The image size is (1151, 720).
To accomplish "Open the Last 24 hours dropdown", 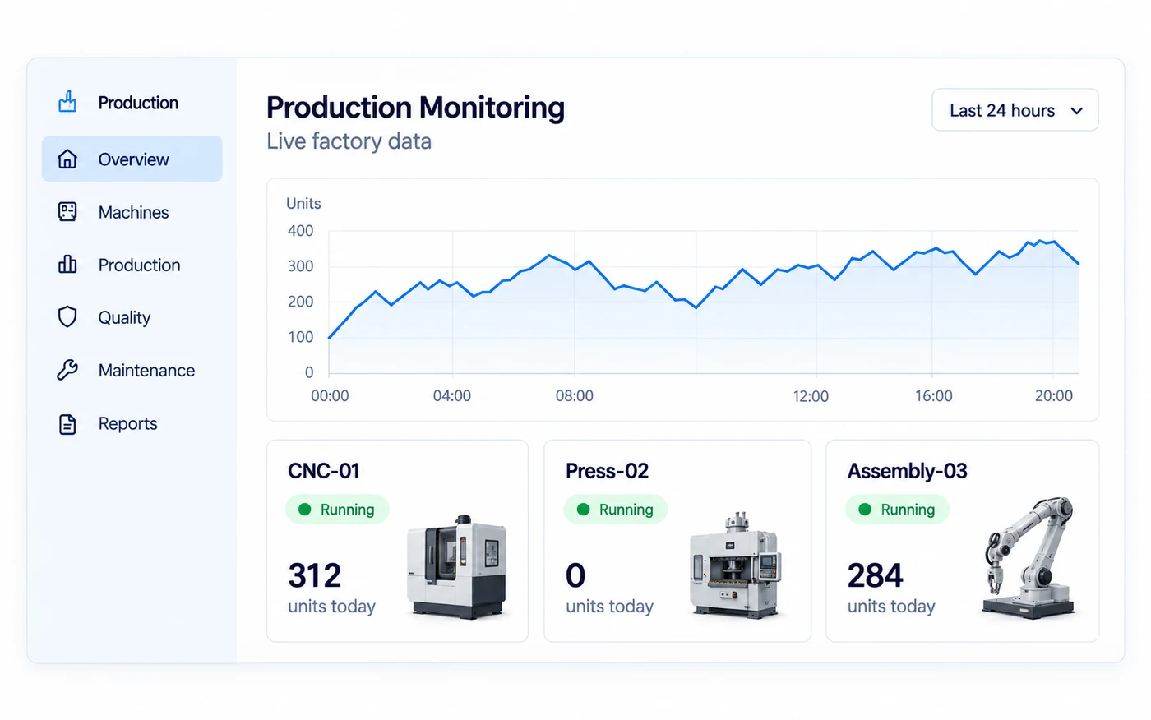I will click(1015, 110).
